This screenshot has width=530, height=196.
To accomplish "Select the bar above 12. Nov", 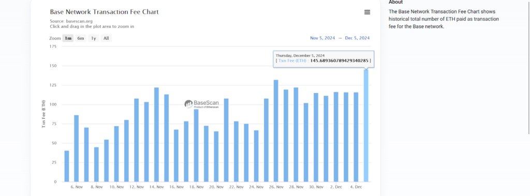I will pos(137,140).
